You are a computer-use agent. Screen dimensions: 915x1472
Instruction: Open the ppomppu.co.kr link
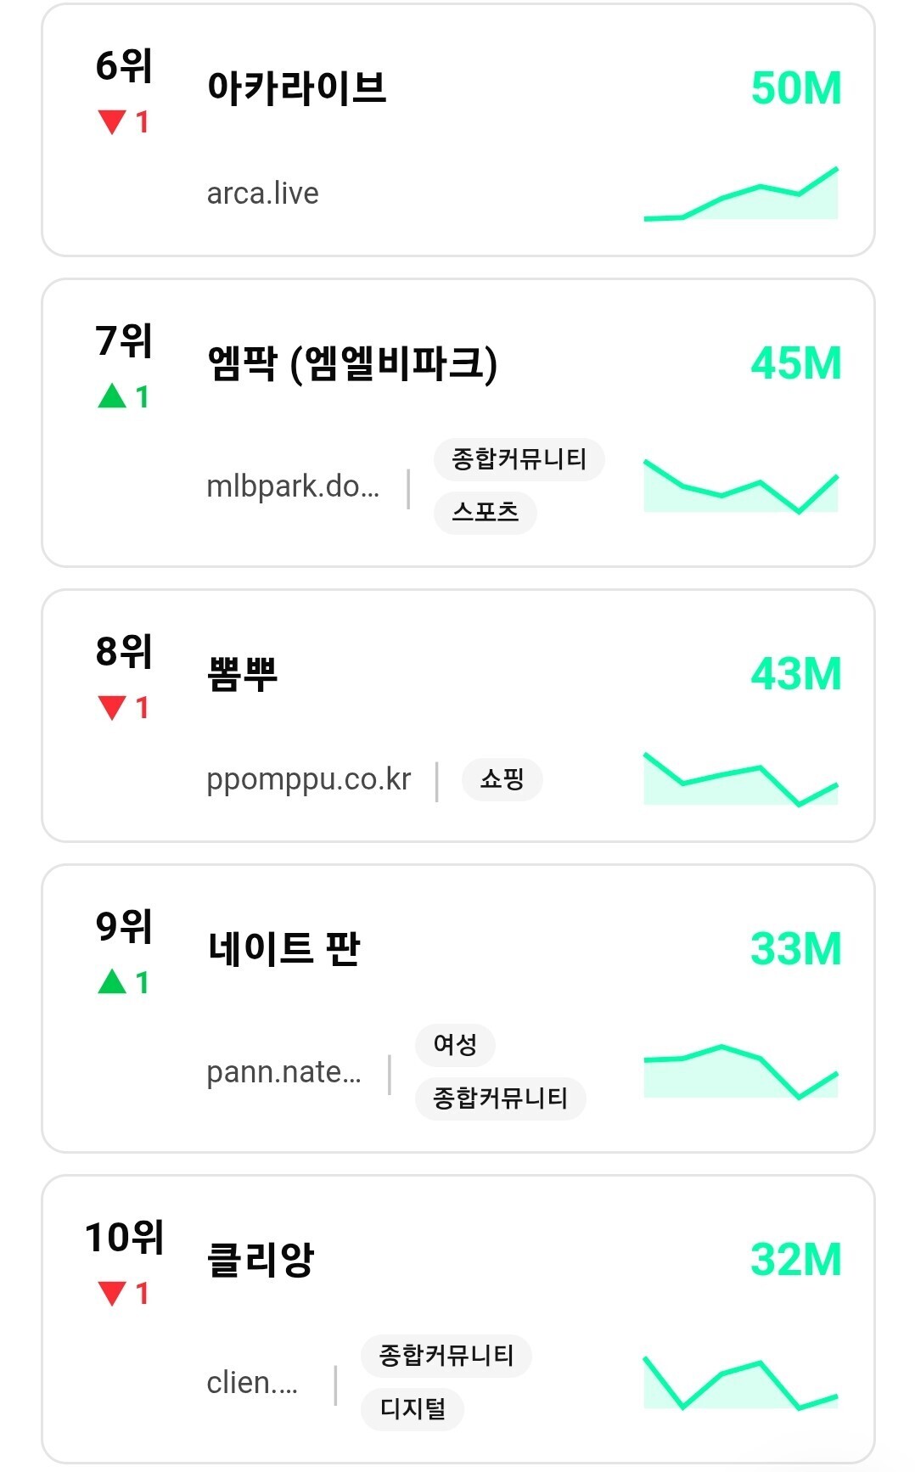coord(309,779)
